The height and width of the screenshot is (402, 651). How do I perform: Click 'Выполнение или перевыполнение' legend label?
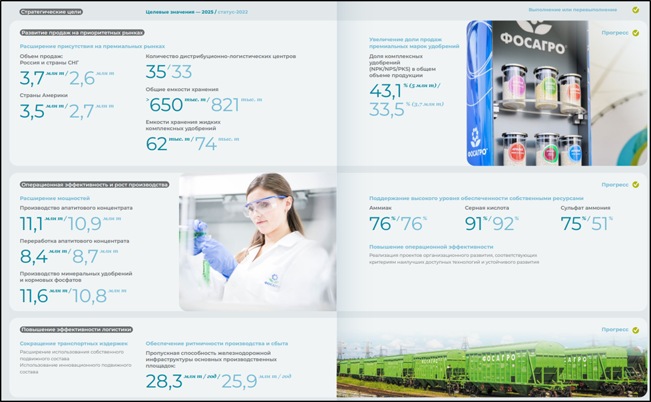pos(572,9)
